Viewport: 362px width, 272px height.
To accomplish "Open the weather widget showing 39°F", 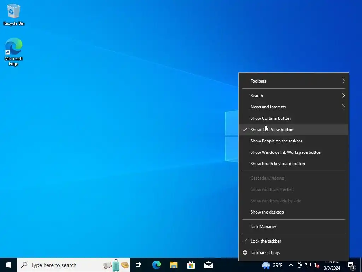I will (272, 265).
